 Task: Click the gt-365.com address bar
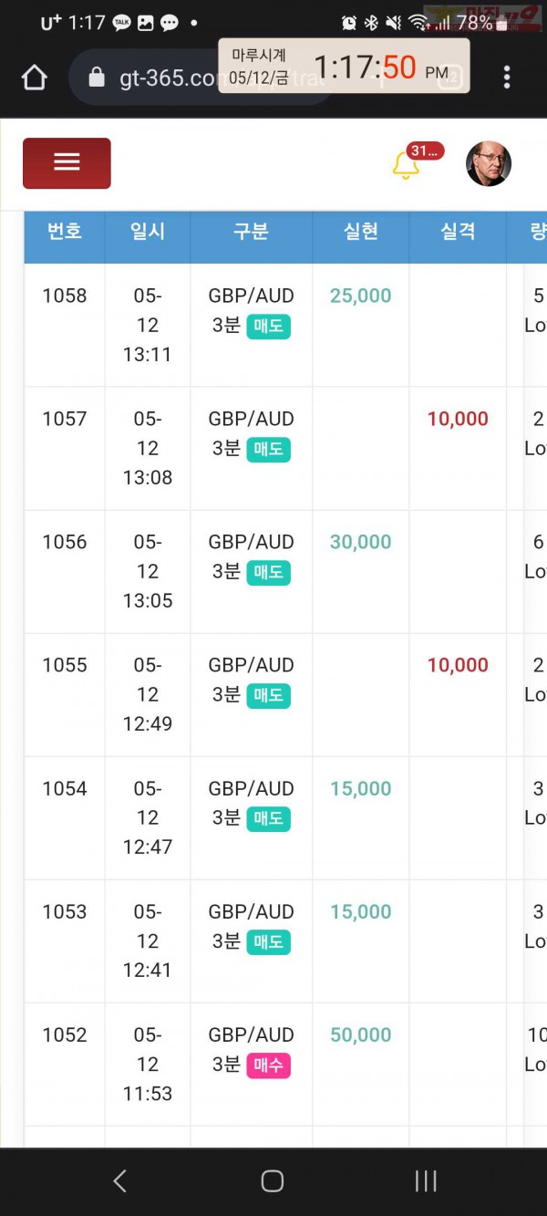[202, 78]
